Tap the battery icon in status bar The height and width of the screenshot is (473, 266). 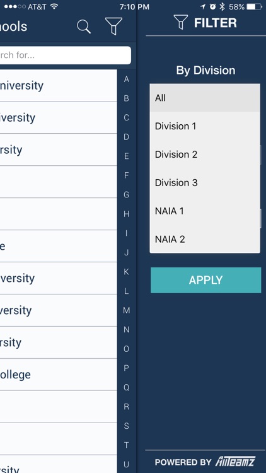click(254, 7)
